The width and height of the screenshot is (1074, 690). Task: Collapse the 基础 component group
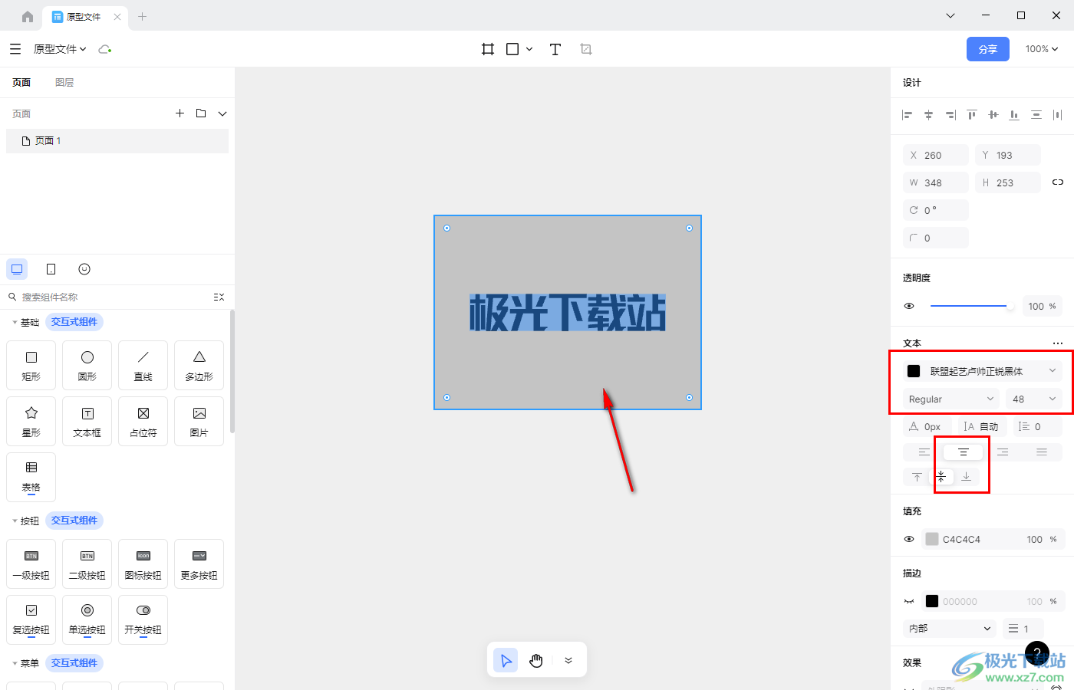15,323
